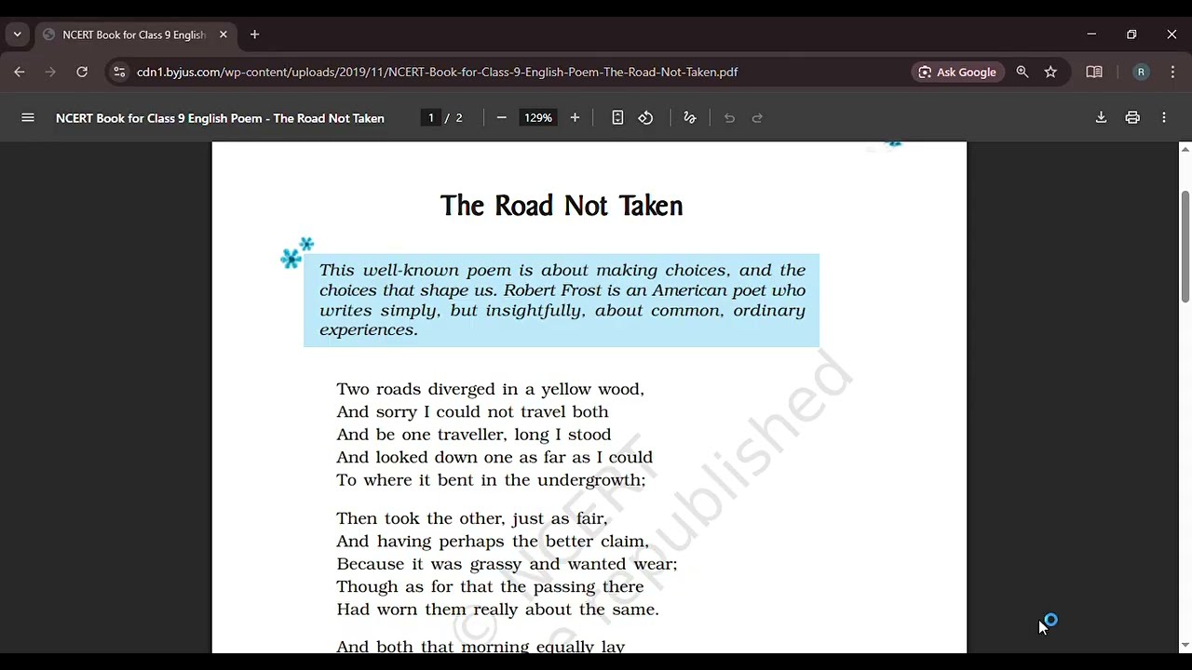This screenshot has width=1192, height=670.
Task: Download the PDF file
Action: pos(1101,118)
